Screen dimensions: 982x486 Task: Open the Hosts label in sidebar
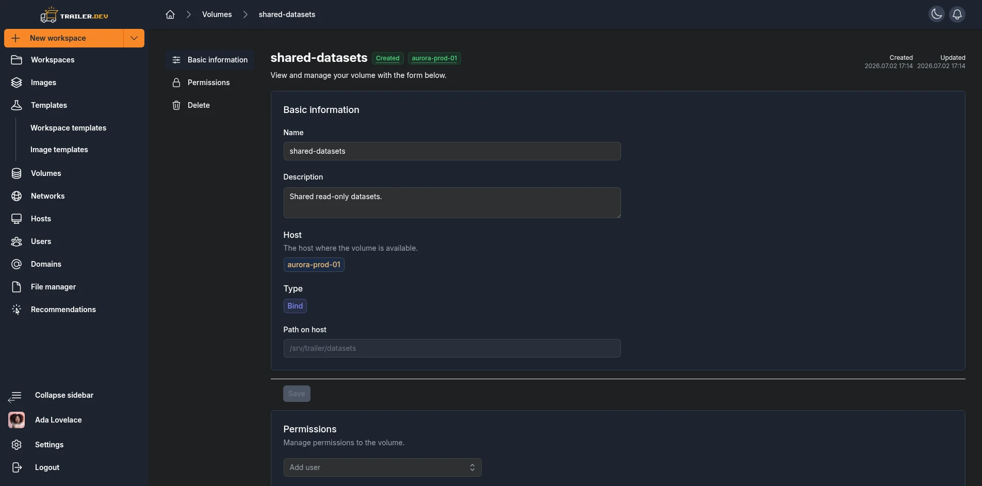41,219
